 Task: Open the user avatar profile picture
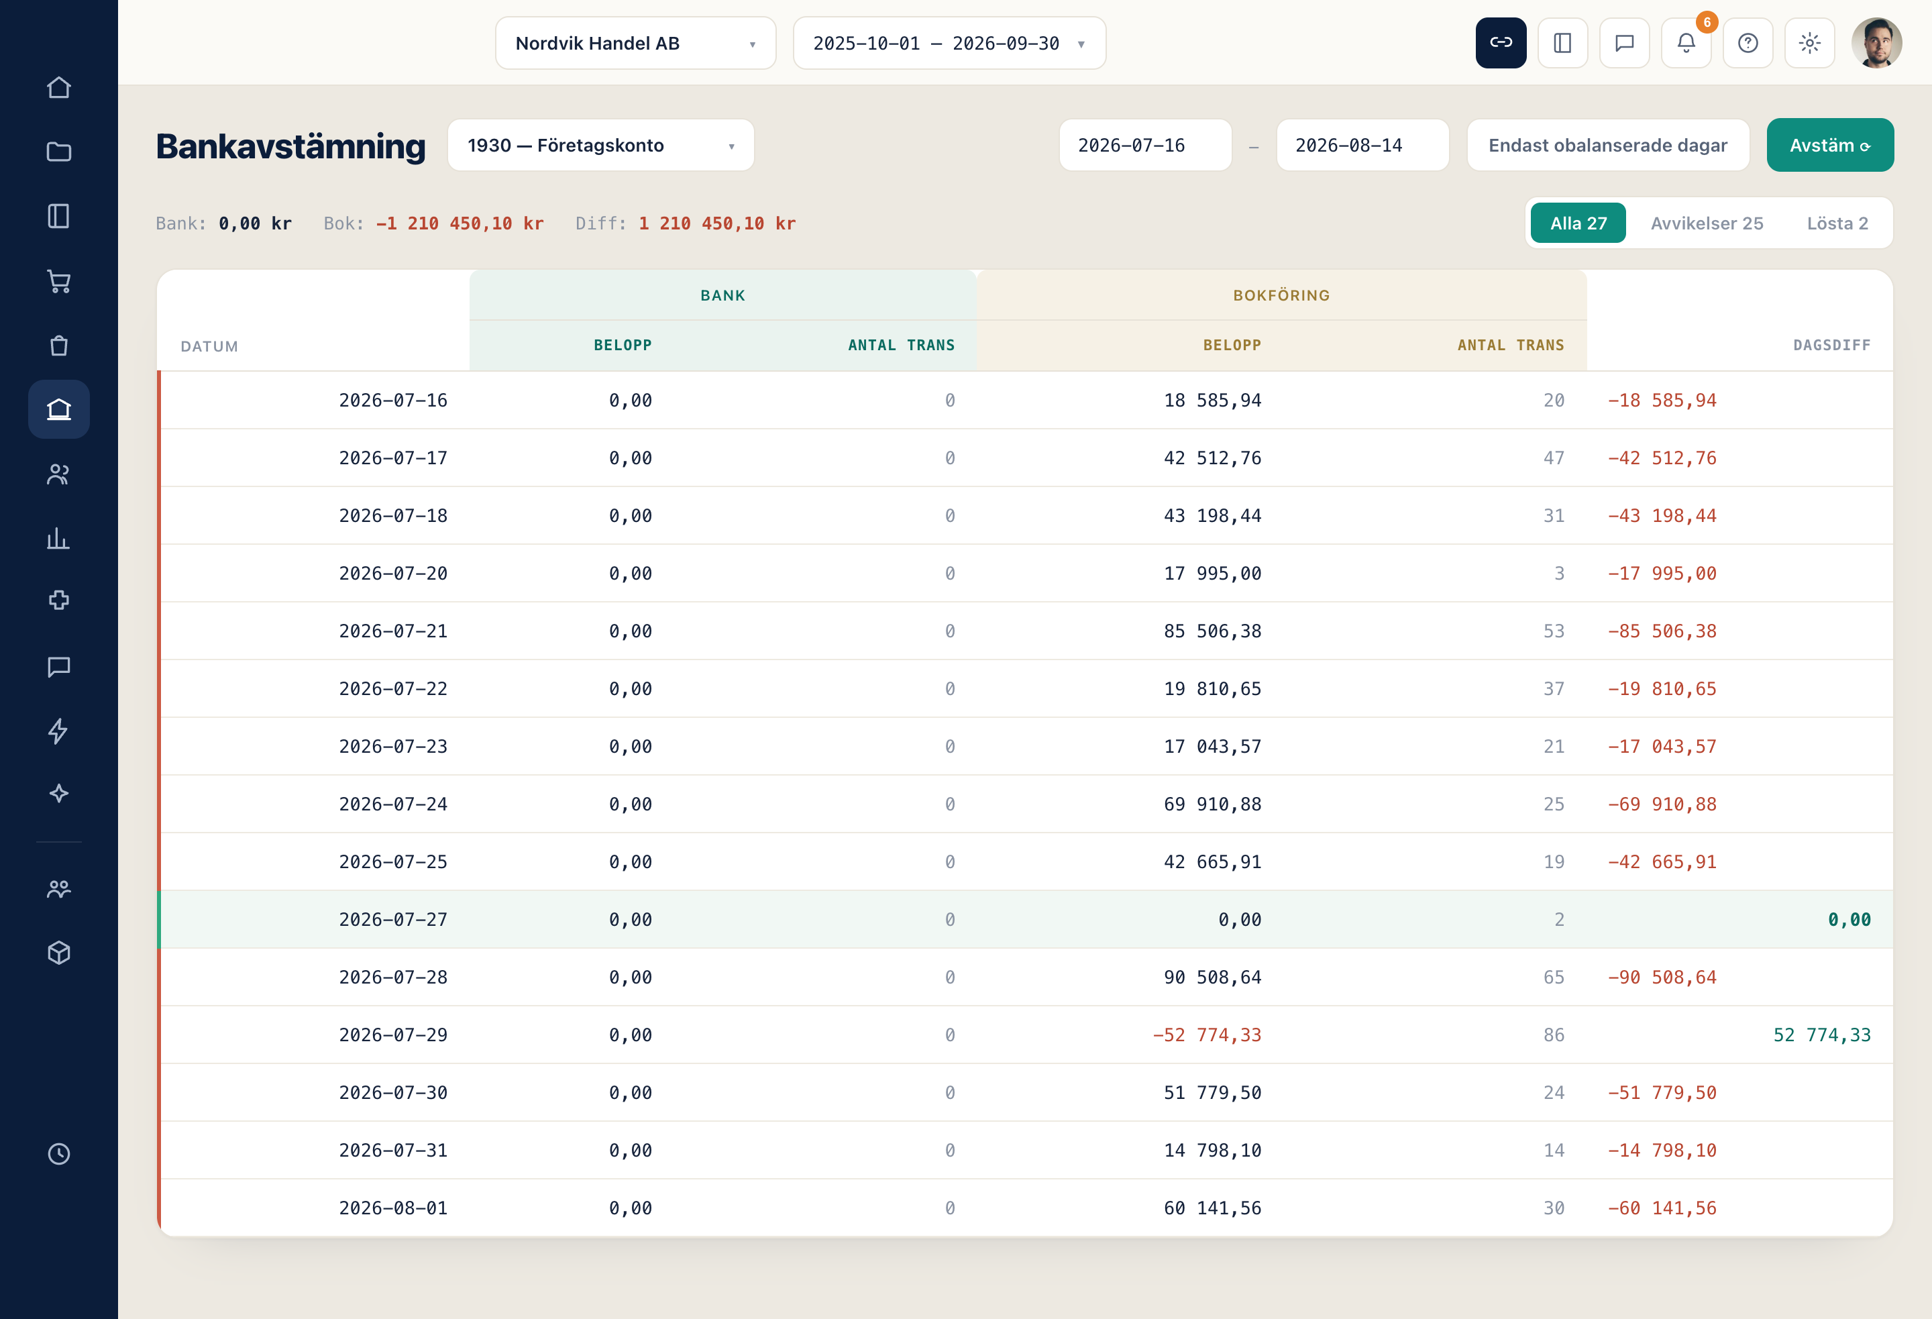click(x=1877, y=42)
